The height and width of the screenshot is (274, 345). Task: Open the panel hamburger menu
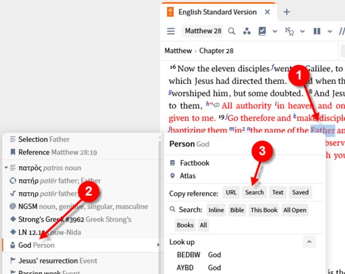click(171, 31)
